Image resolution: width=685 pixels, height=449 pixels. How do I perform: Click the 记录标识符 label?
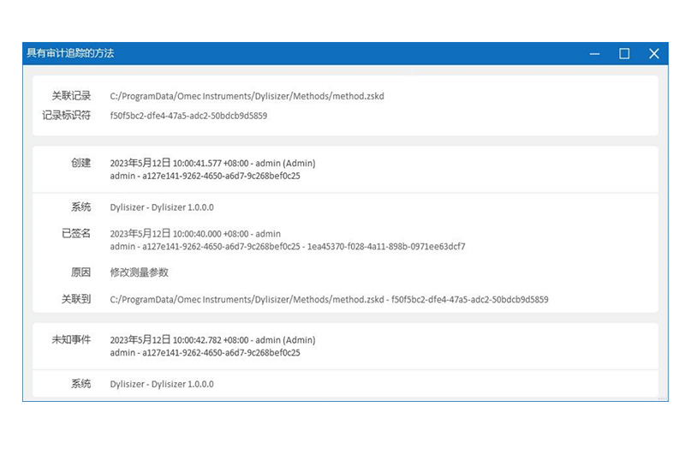[x=66, y=115]
